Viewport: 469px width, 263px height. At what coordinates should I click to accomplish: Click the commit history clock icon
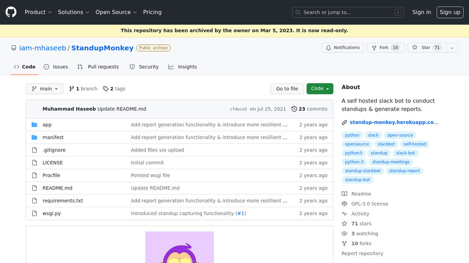[x=294, y=109]
